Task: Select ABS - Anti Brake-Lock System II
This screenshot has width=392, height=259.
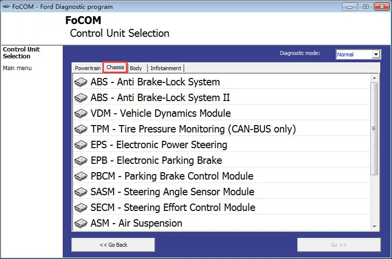Action: [160, 98]
